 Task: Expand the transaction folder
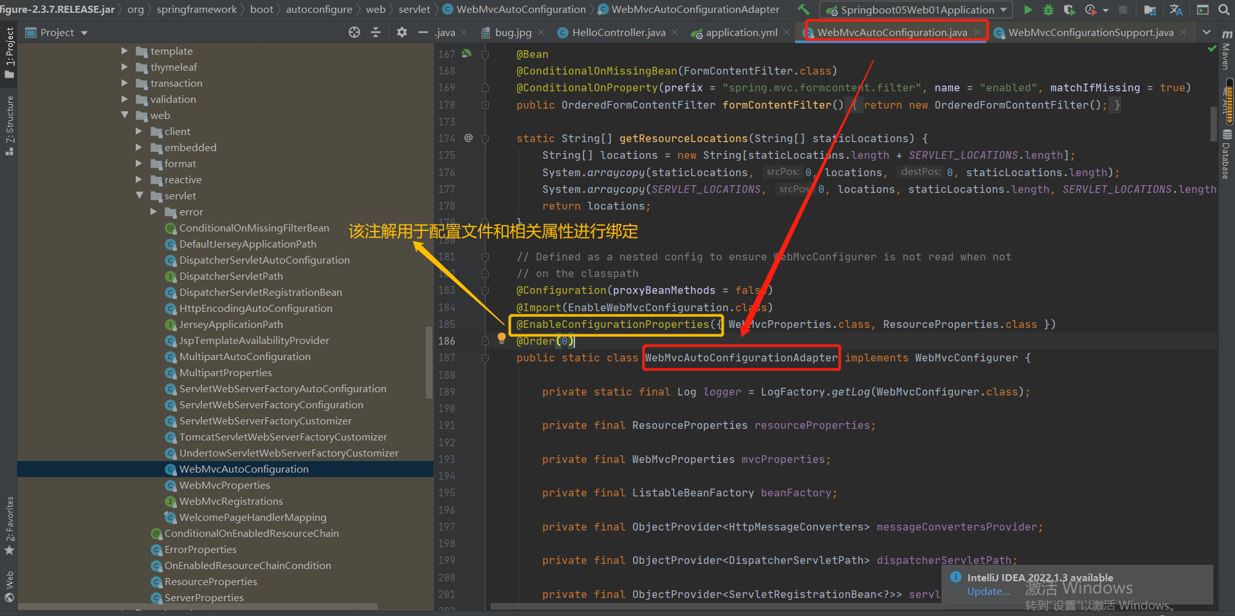125,83
